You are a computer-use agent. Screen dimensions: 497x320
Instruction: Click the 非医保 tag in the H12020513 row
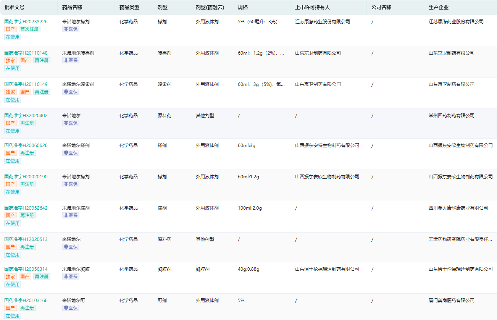(71, 247)
